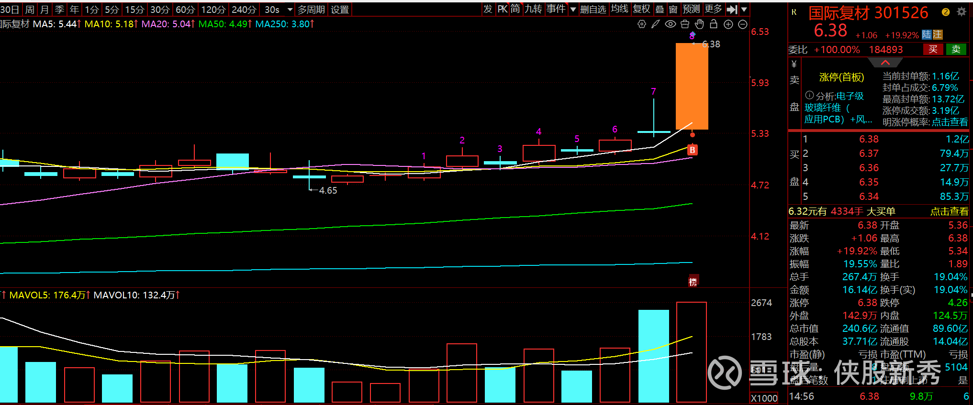Click the MA5: 5.44 indicator label
The height and width of the screenshot is (405, 973).
pos(56,24)
